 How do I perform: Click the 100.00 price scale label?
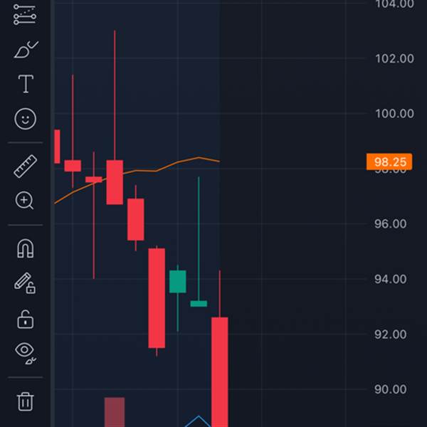coord(394,114)
